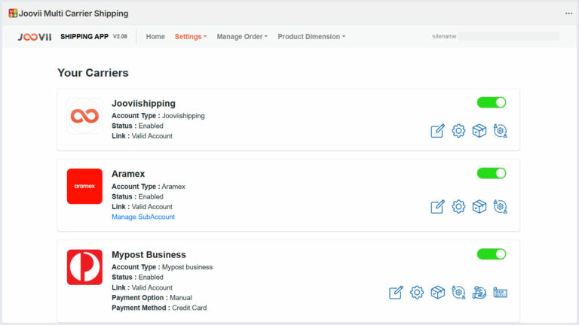Open the user-settings gear icon for Aramex
The width and height of the screenshot is (579, 325).
coord(500,206)
